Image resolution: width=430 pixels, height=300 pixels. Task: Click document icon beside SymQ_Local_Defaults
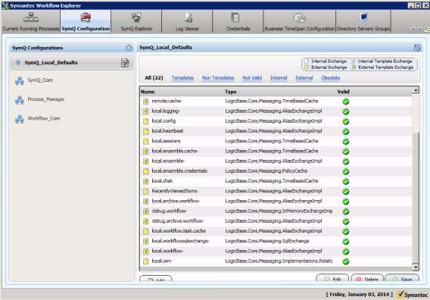(125, 63)
